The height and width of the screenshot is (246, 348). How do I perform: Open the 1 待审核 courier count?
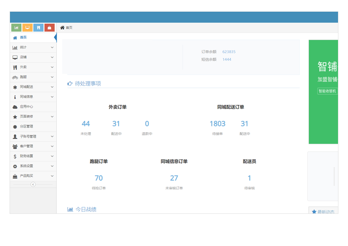click(249, 178)
